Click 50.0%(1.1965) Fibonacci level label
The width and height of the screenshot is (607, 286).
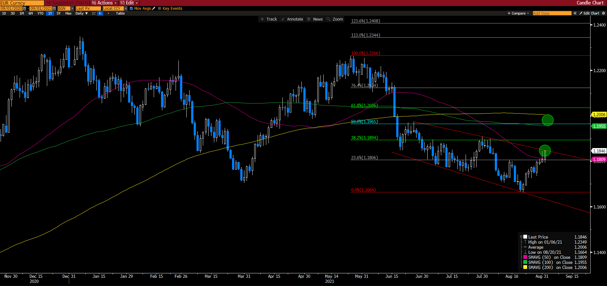click(364, 121)
